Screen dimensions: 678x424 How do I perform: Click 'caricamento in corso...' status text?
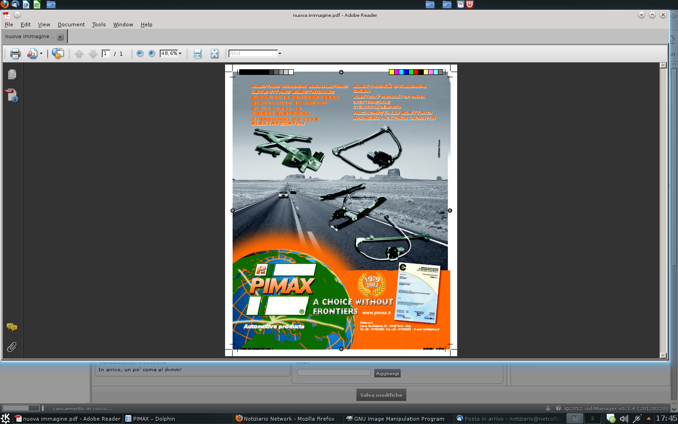pyautogui.click(x=82, y=408)
